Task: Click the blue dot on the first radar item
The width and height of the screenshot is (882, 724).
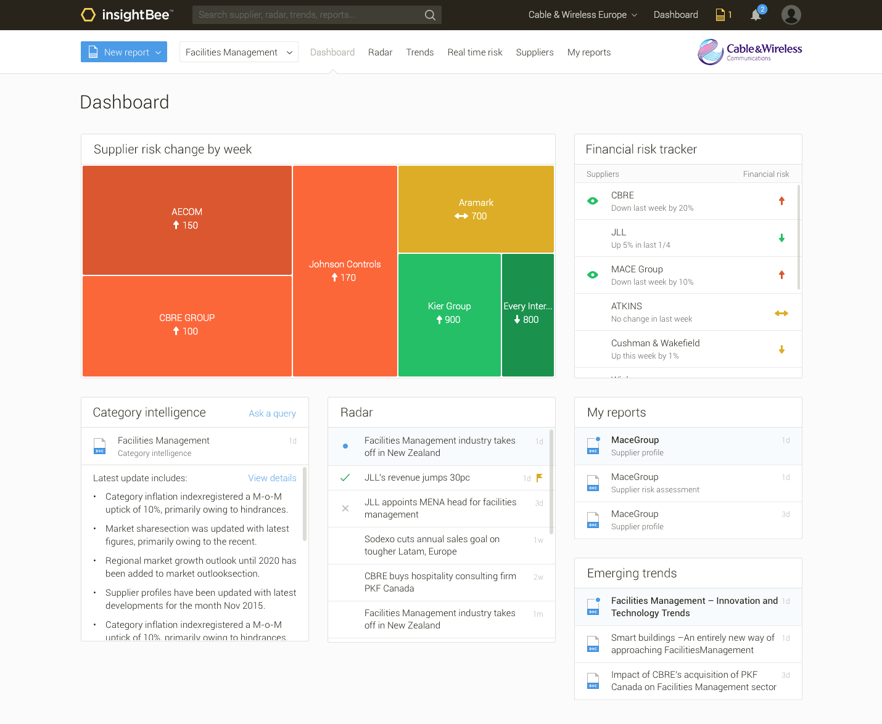Action: click(x=345, y=446)
